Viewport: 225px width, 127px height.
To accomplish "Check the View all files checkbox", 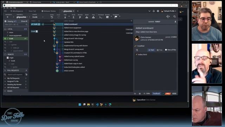I will tap(166, 50).
